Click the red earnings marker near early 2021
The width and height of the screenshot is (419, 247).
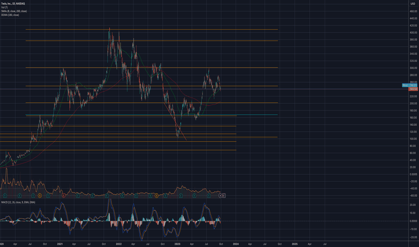(63, 196)
